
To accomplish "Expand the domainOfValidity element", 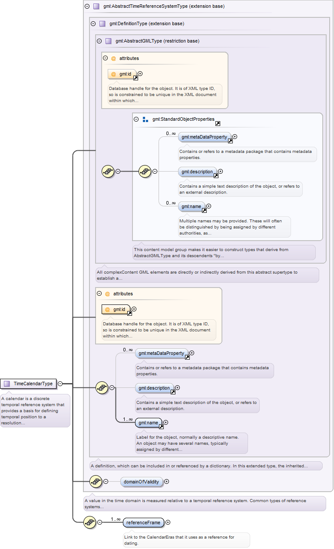I will click(167, 482).
